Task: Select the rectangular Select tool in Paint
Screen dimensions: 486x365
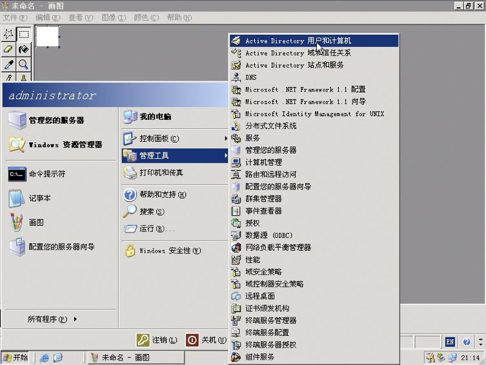Action: tap(24, 34)
